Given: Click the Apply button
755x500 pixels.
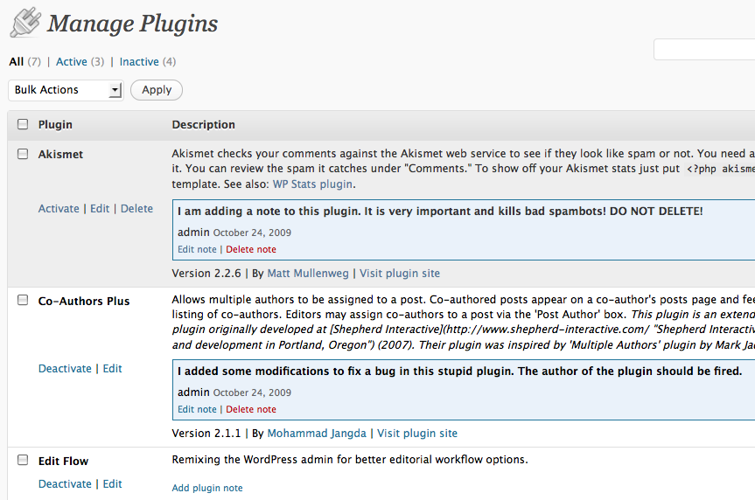Looking at the screenshot, I should coord(157,90).
